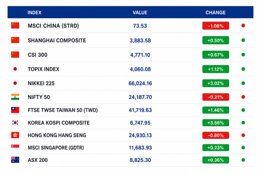Click the green dot for FTSE TWSE Taiwan 50
Screen dimensions: 261x174
(243, 110)
